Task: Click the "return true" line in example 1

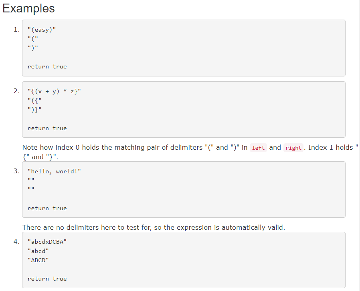Action: tap(47, 66)
